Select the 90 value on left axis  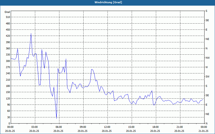(x=9, y=105)
